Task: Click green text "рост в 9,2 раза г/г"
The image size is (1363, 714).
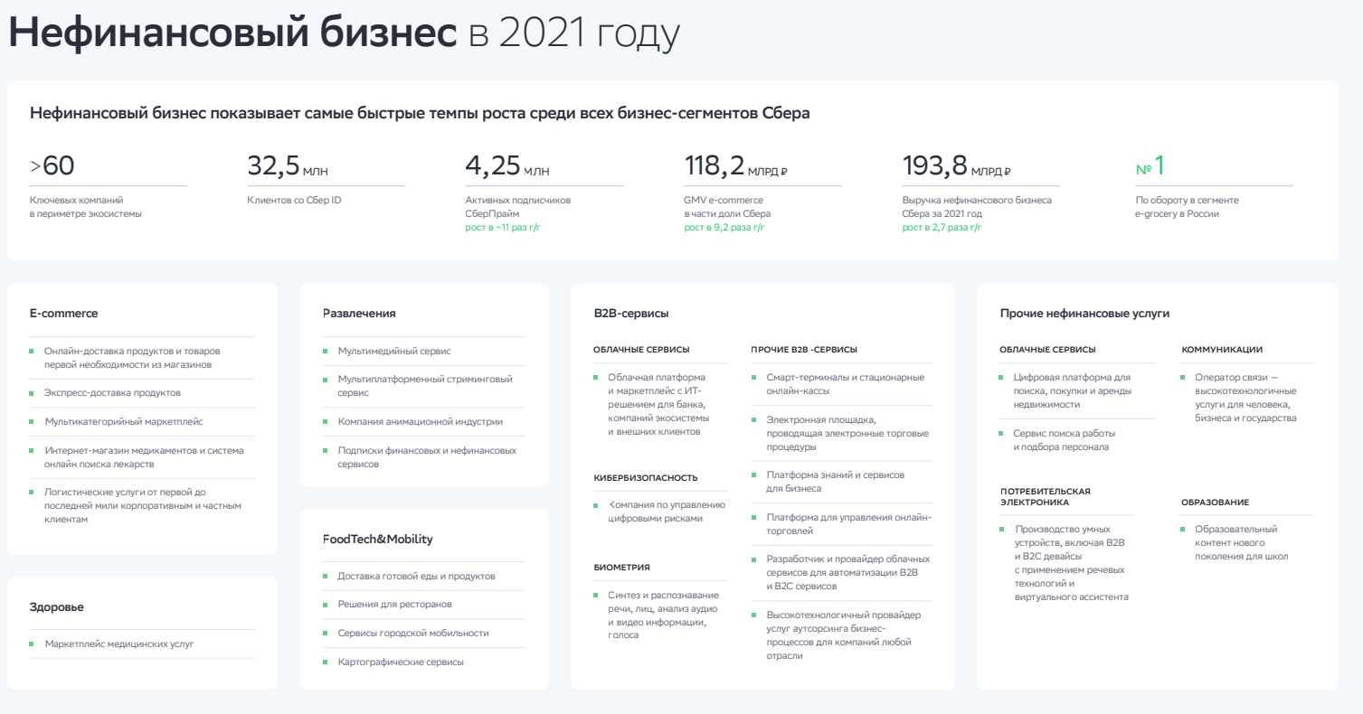Action: point(724,228)
